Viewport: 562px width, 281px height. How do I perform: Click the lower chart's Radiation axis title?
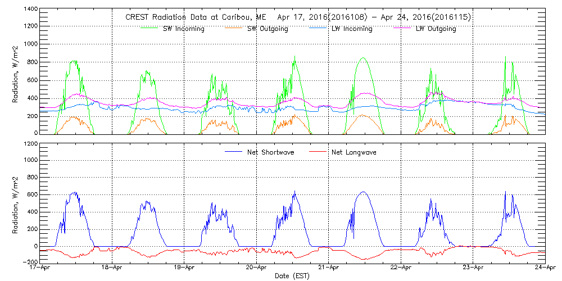pyautogui.click(x=16, y=203)
